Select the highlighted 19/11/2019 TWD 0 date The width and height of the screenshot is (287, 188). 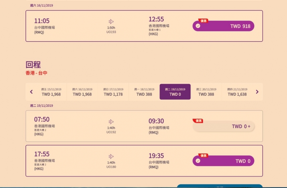pyautogui.click(x=175, y=92)
